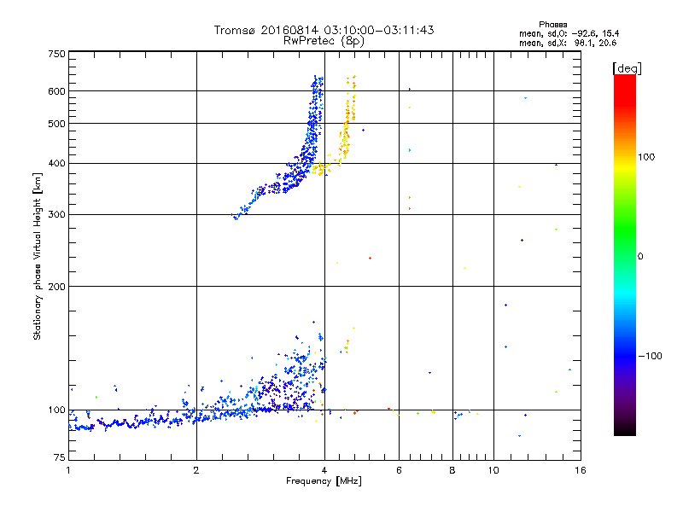Click the frequency axis "4" tick label
Viewport: 683px width, 512px height.
click(324, 470)
